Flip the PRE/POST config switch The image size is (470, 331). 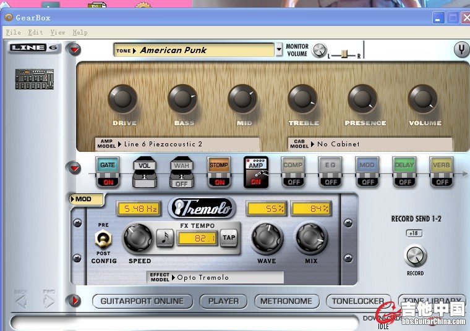coord(103,239)
